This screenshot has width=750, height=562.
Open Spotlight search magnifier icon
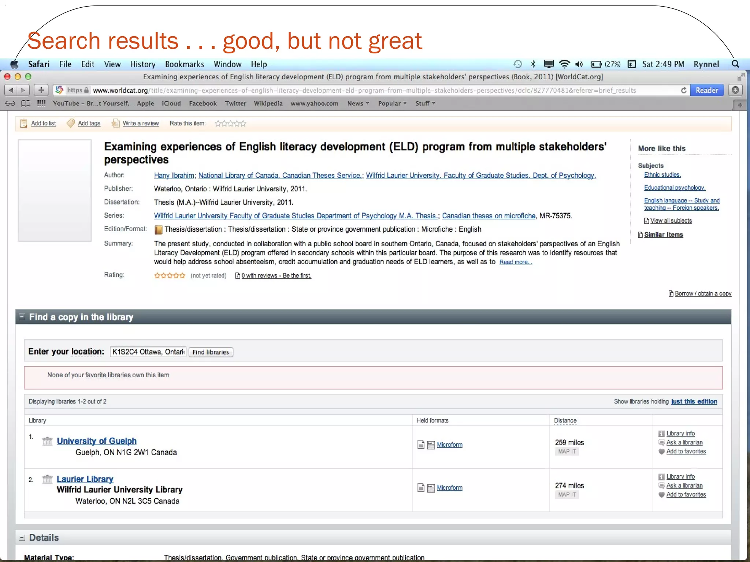pyautogui.click(x=735, y=64)
